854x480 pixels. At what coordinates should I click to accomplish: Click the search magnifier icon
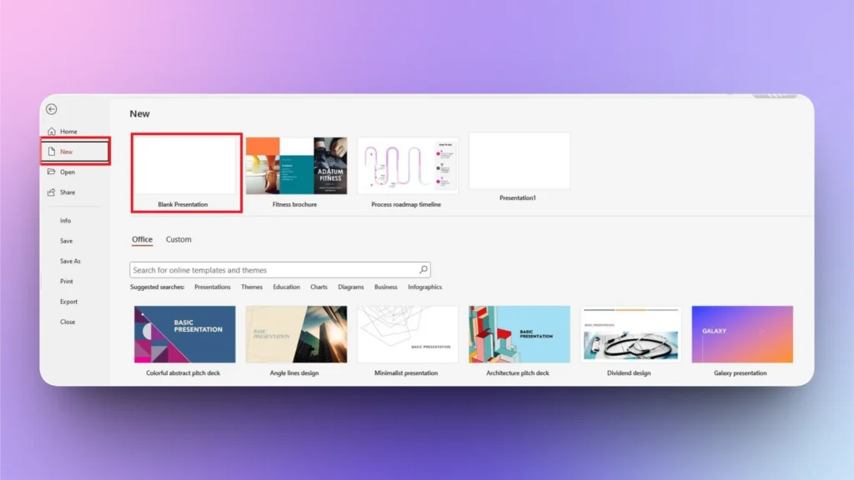pyautogui.click(x=424, y=269)
